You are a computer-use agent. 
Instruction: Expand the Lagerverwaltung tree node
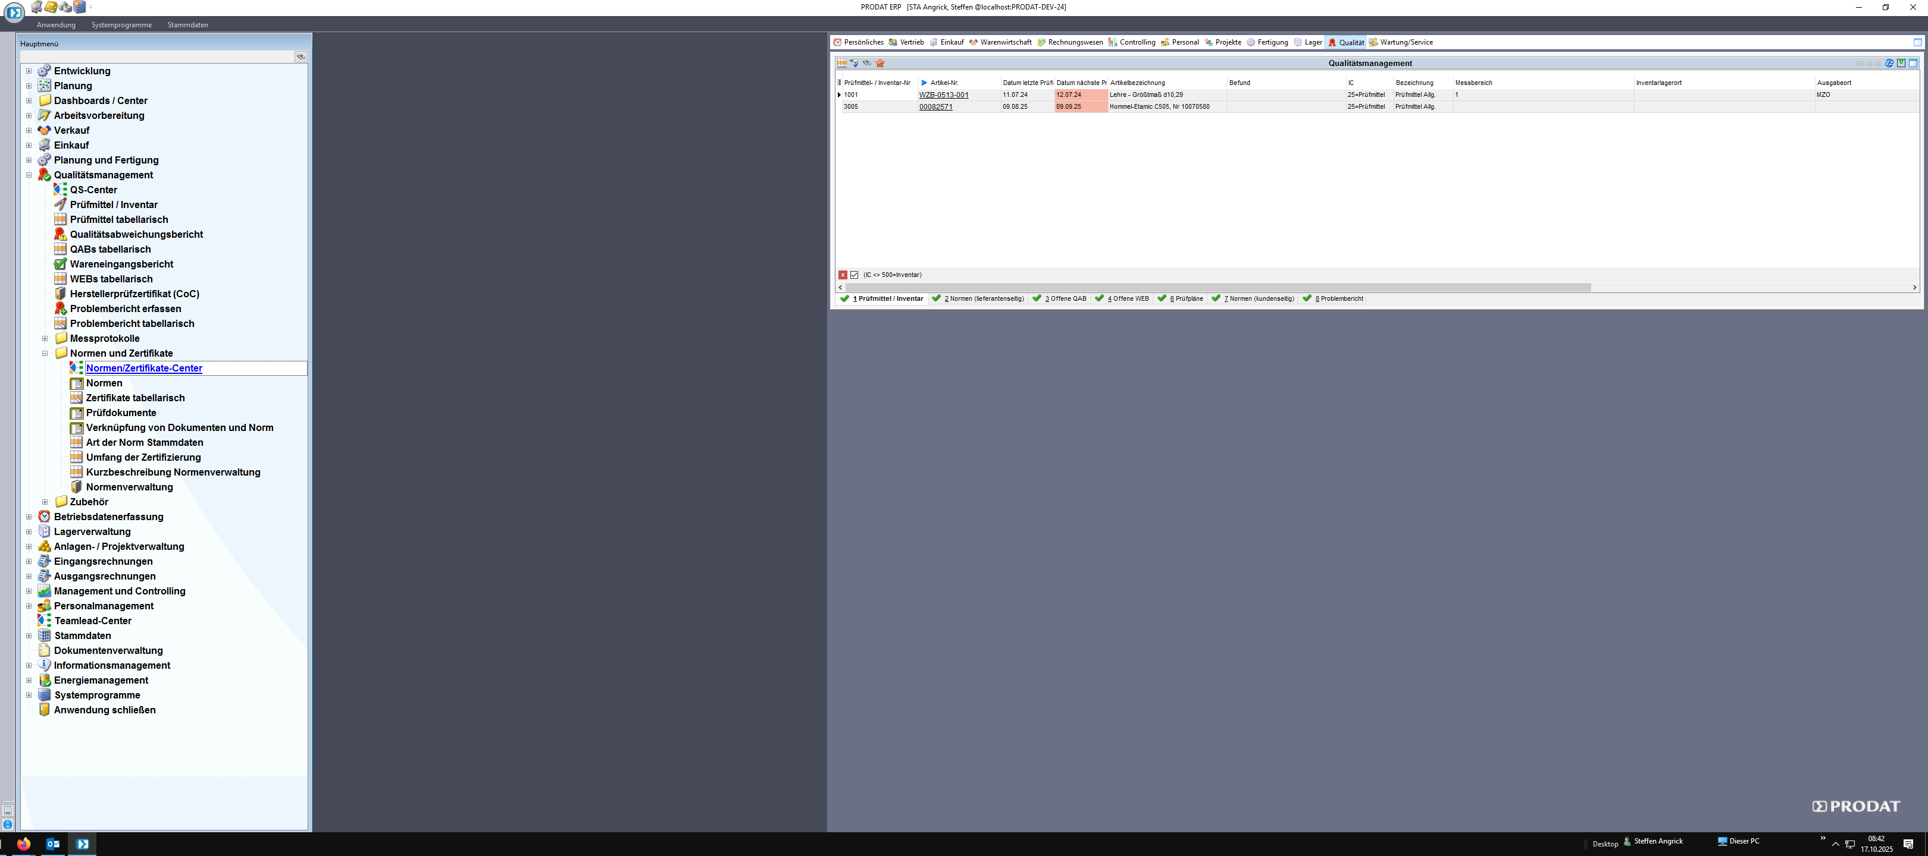click(29, 531)
